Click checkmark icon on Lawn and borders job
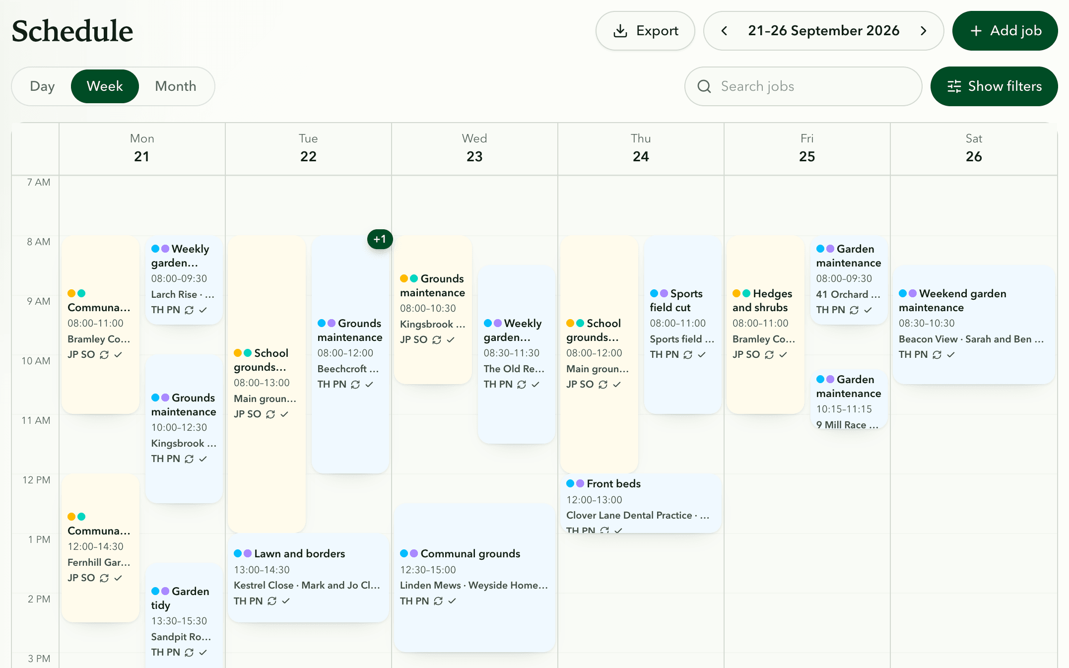The width and height of the screenshot is (1069, 668). pyautogui.click(x=286, y=601)
